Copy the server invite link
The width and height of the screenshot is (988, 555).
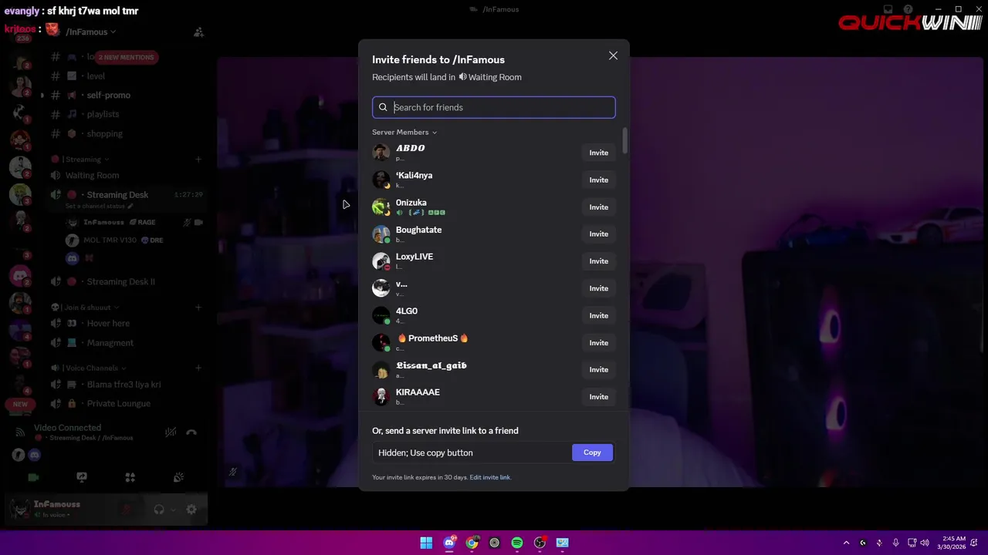click(x=592, y=452)
